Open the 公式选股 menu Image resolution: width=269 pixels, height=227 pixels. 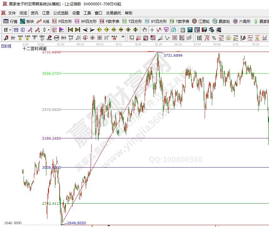tap(61, 13)
